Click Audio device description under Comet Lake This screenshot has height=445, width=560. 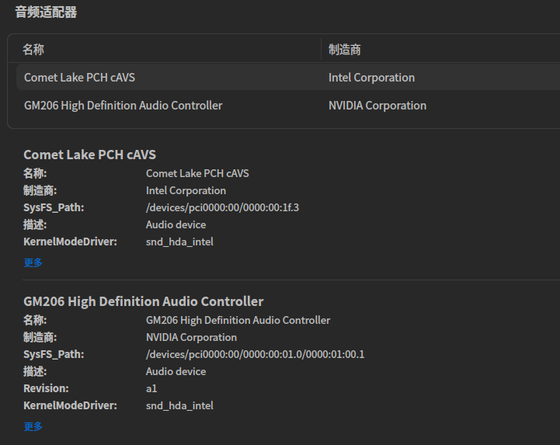[176, 224]
